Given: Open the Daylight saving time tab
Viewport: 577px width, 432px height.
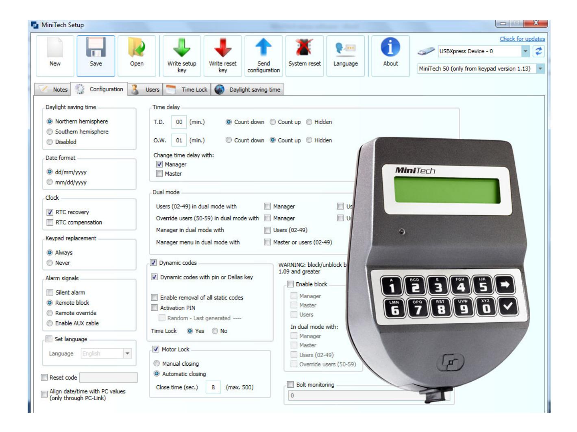Looking at the screenshot, I should (x=247, y=89).
